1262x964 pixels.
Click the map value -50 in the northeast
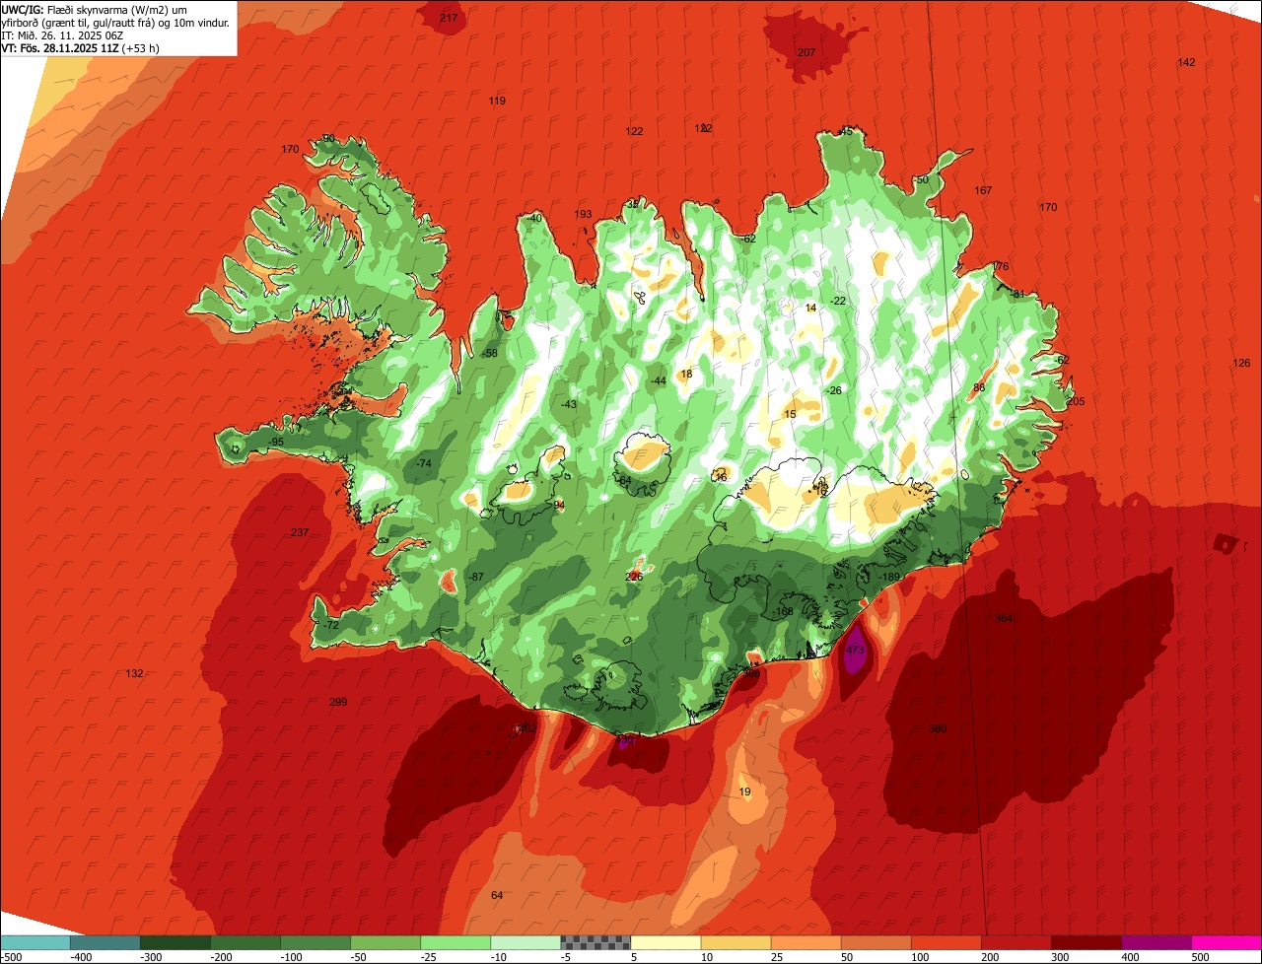921,179
